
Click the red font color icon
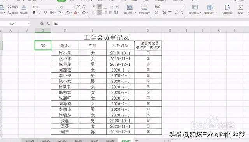(x=75, y=13)
